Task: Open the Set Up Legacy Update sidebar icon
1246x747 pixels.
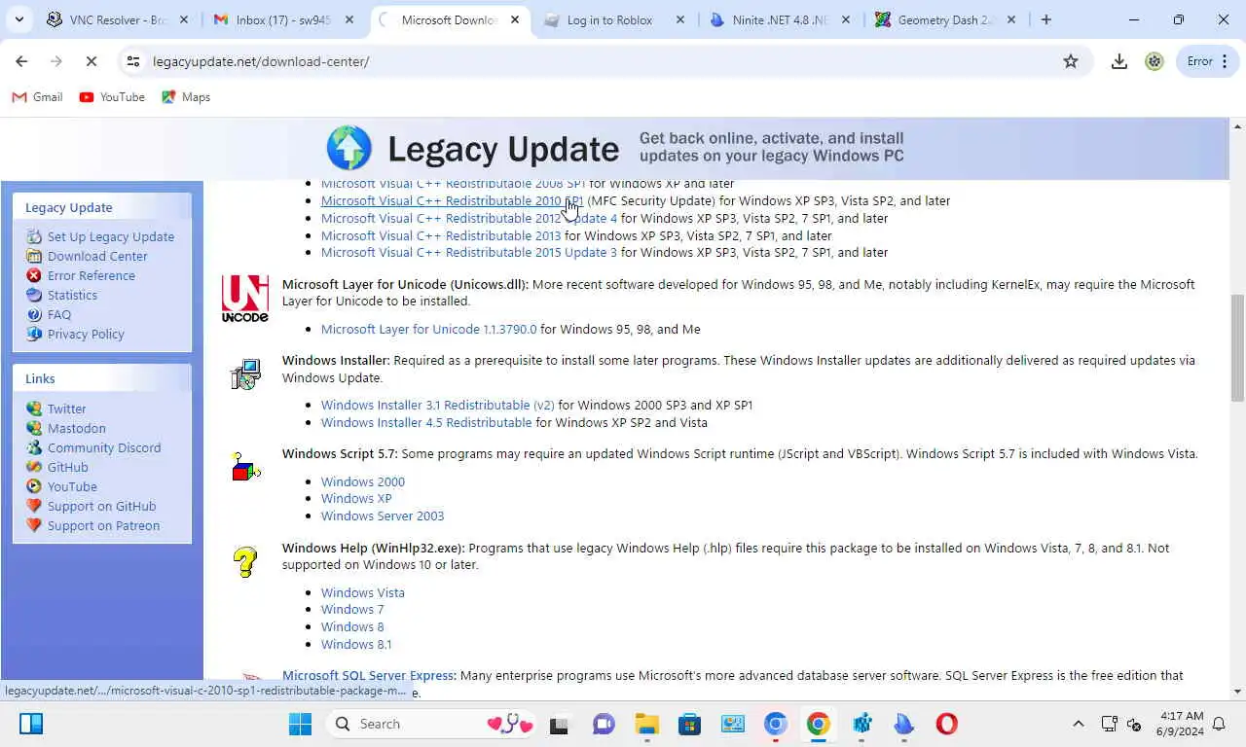Action: coord(34,236)
